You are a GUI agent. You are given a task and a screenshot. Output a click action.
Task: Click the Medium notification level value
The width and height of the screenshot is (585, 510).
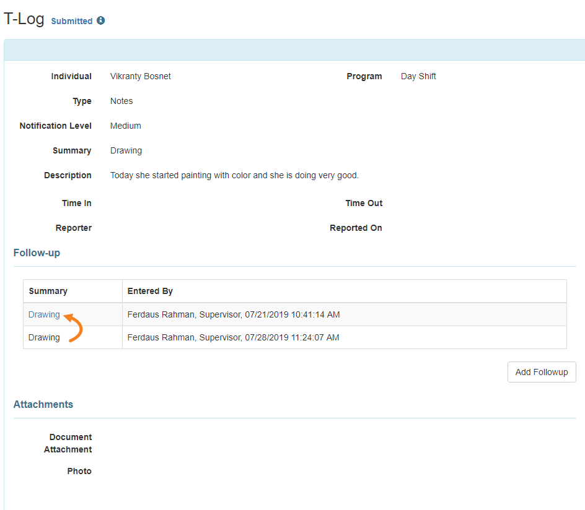pos(125,126)
